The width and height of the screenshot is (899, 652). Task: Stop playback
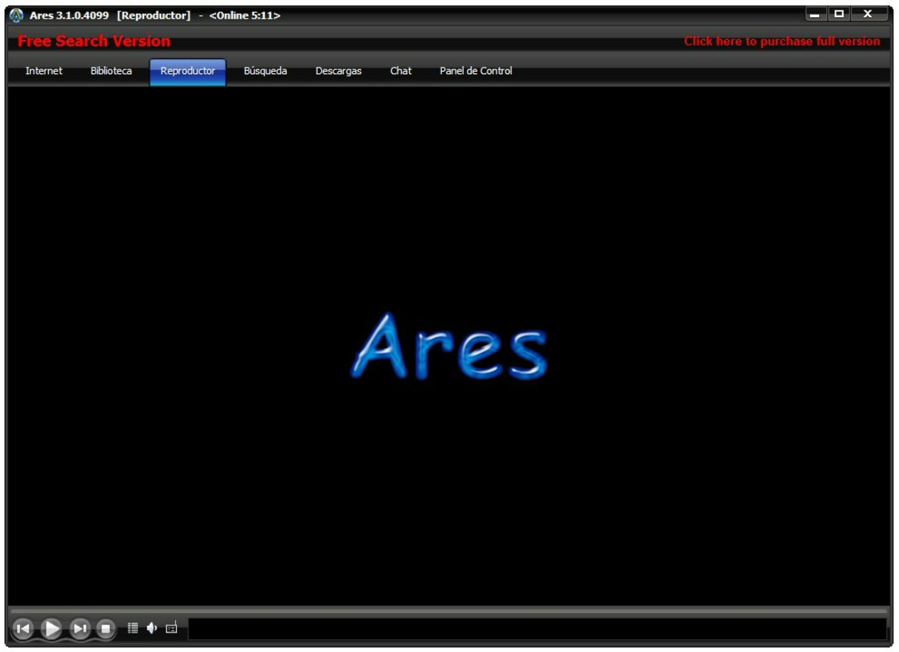pyautogui.click(x=105, y=628)
